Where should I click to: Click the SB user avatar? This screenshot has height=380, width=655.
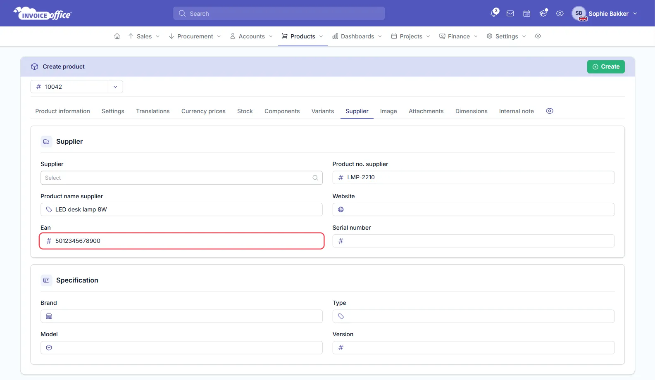[x=579, y=13]
